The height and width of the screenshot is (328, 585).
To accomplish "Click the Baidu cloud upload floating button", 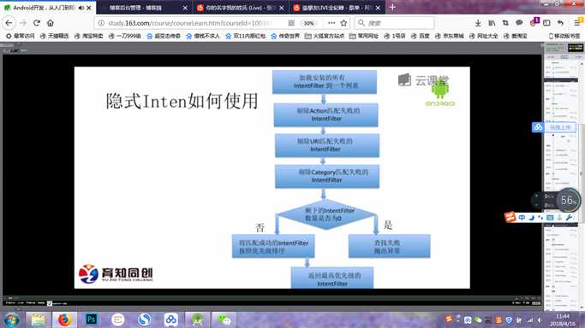I will 554,127.
